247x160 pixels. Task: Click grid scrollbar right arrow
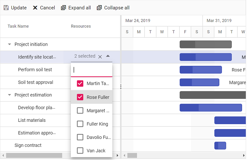(x=117, y=155)
